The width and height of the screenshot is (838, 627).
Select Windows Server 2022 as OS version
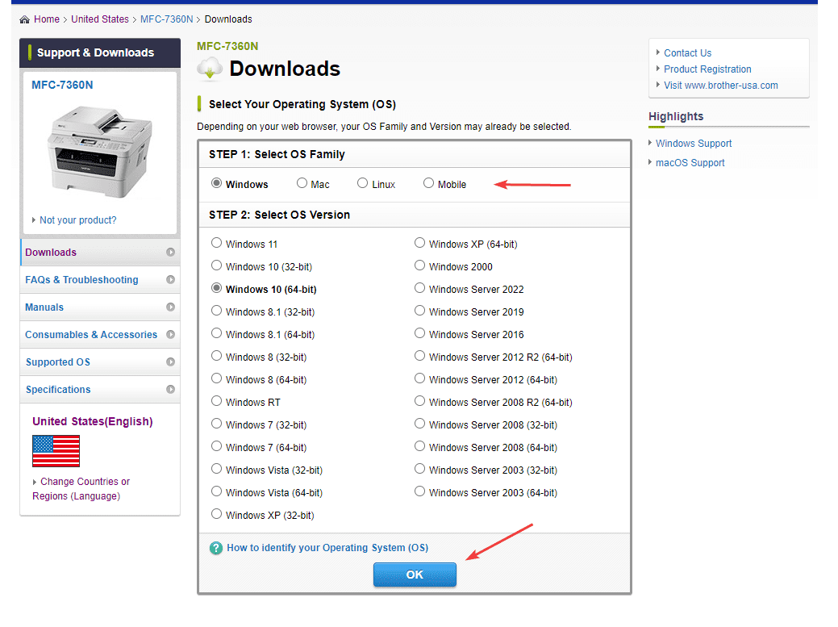point(419,288)
